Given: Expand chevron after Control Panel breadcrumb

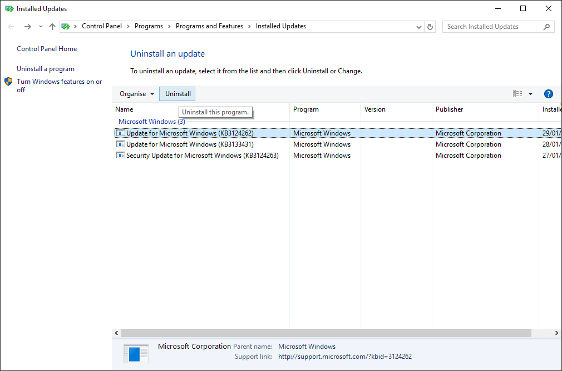Looking at the screenshot, I should 128,27.
